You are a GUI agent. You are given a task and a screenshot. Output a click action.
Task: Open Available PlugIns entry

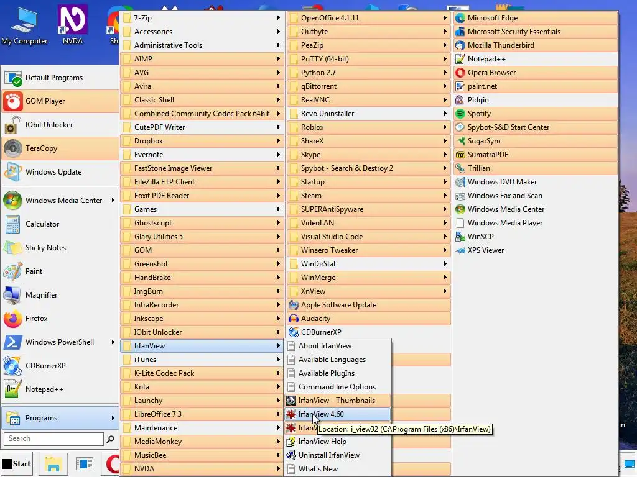[x=338, y=373]
